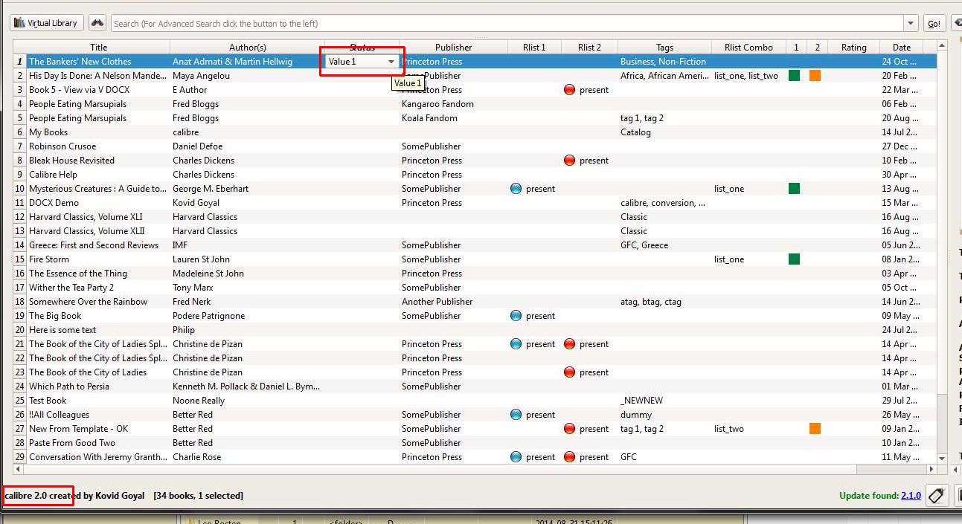
Task: Click publisher Koala Fandom
Action: (x=429, y=118)
